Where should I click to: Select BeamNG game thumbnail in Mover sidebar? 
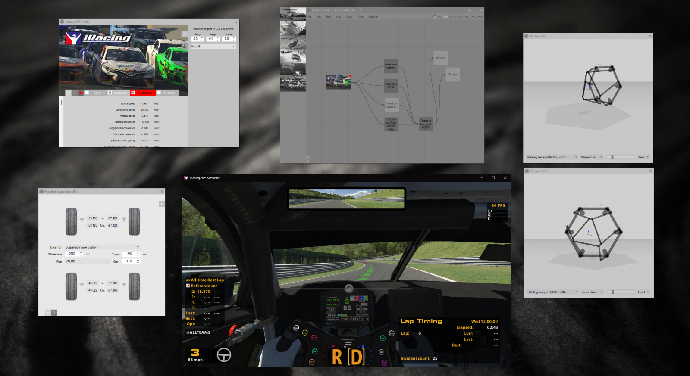click(x=293, y=14)
